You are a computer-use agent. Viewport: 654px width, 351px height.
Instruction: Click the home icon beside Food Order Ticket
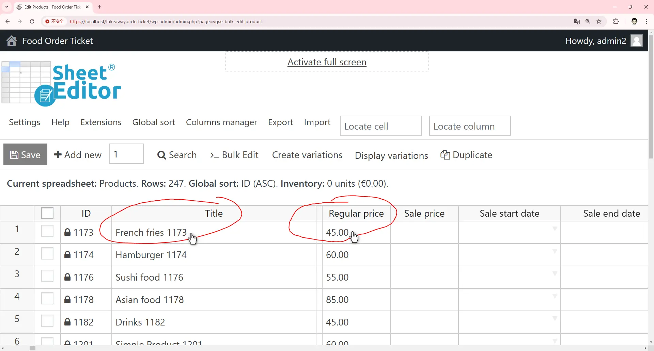[12, 41]
